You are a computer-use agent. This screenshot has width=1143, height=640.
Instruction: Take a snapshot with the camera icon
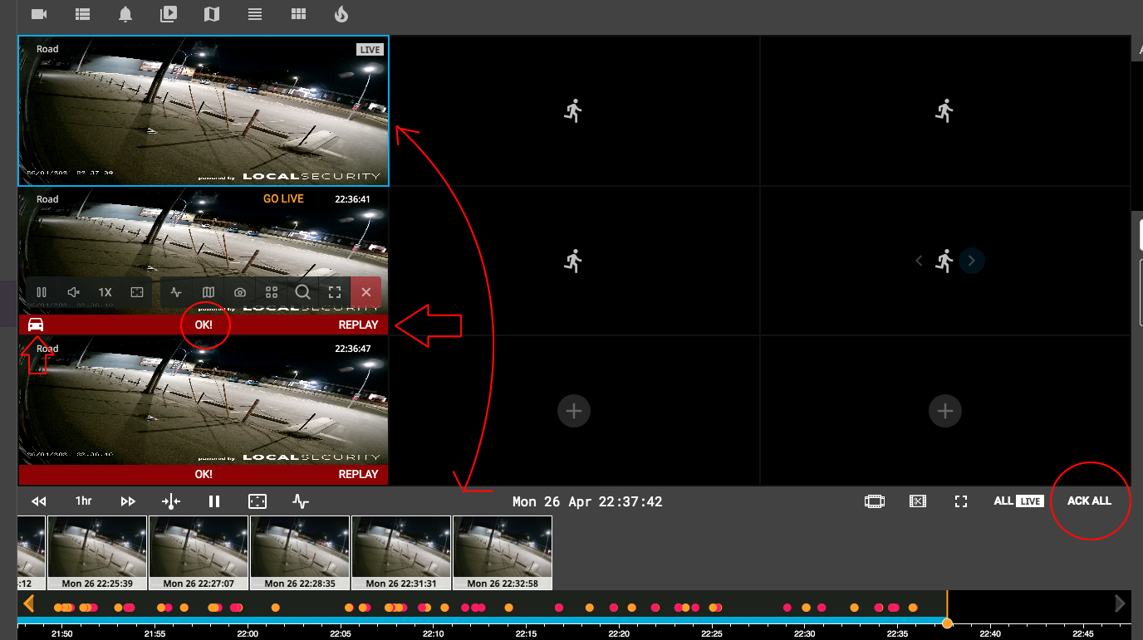(240, 292)
